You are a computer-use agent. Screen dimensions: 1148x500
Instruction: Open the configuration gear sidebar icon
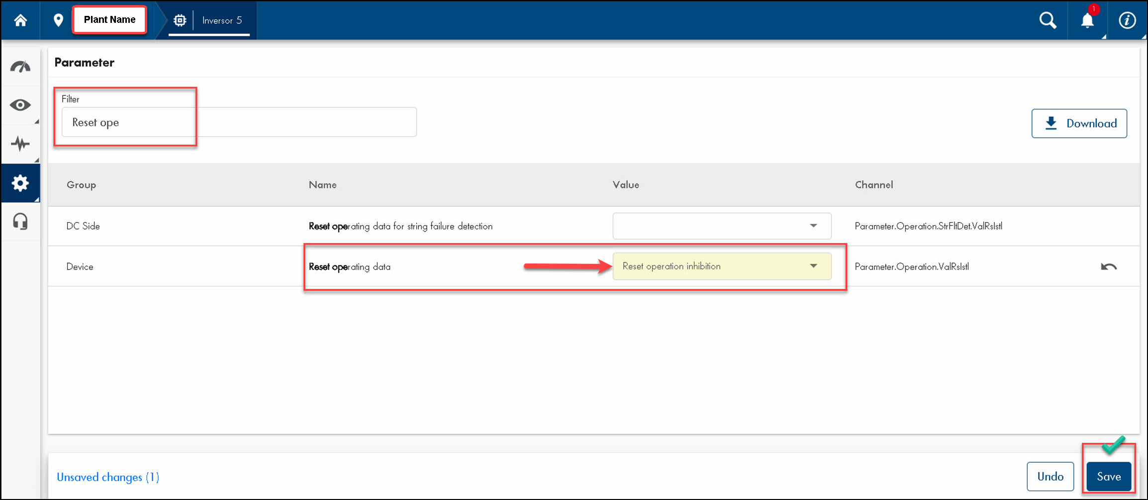[20, 183]
